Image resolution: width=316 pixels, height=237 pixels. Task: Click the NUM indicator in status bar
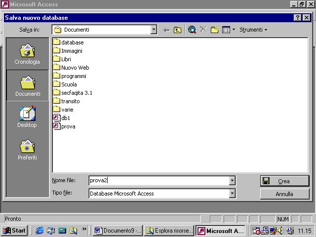[283, 219]
